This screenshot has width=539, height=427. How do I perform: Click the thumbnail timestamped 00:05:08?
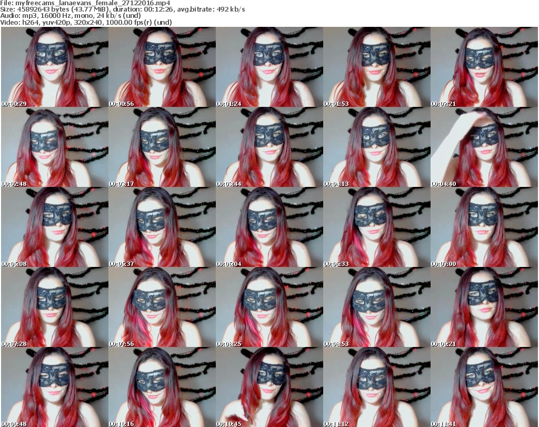(55, 227)
